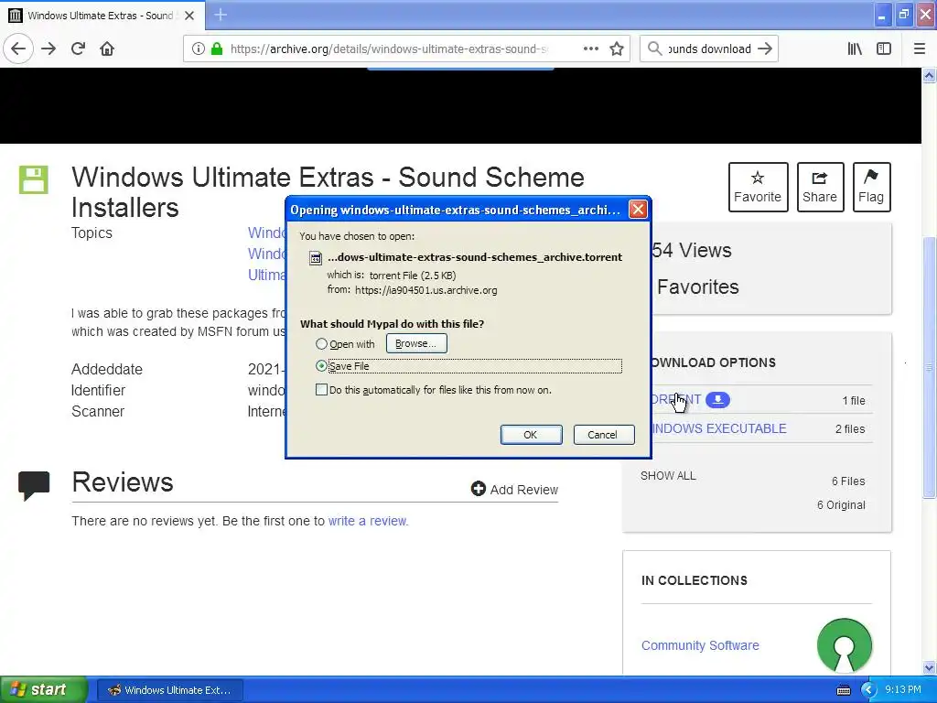This screenshot has width=937, height=703.
Task: Open the write a review link
Action: (368, 521)
